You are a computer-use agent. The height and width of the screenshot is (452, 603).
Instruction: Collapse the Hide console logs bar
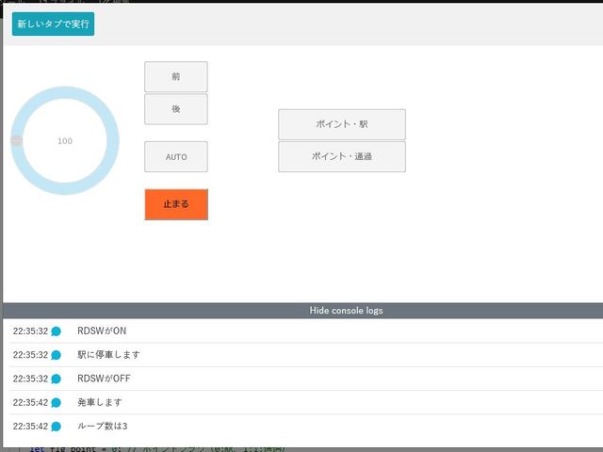tap(302, 311)
